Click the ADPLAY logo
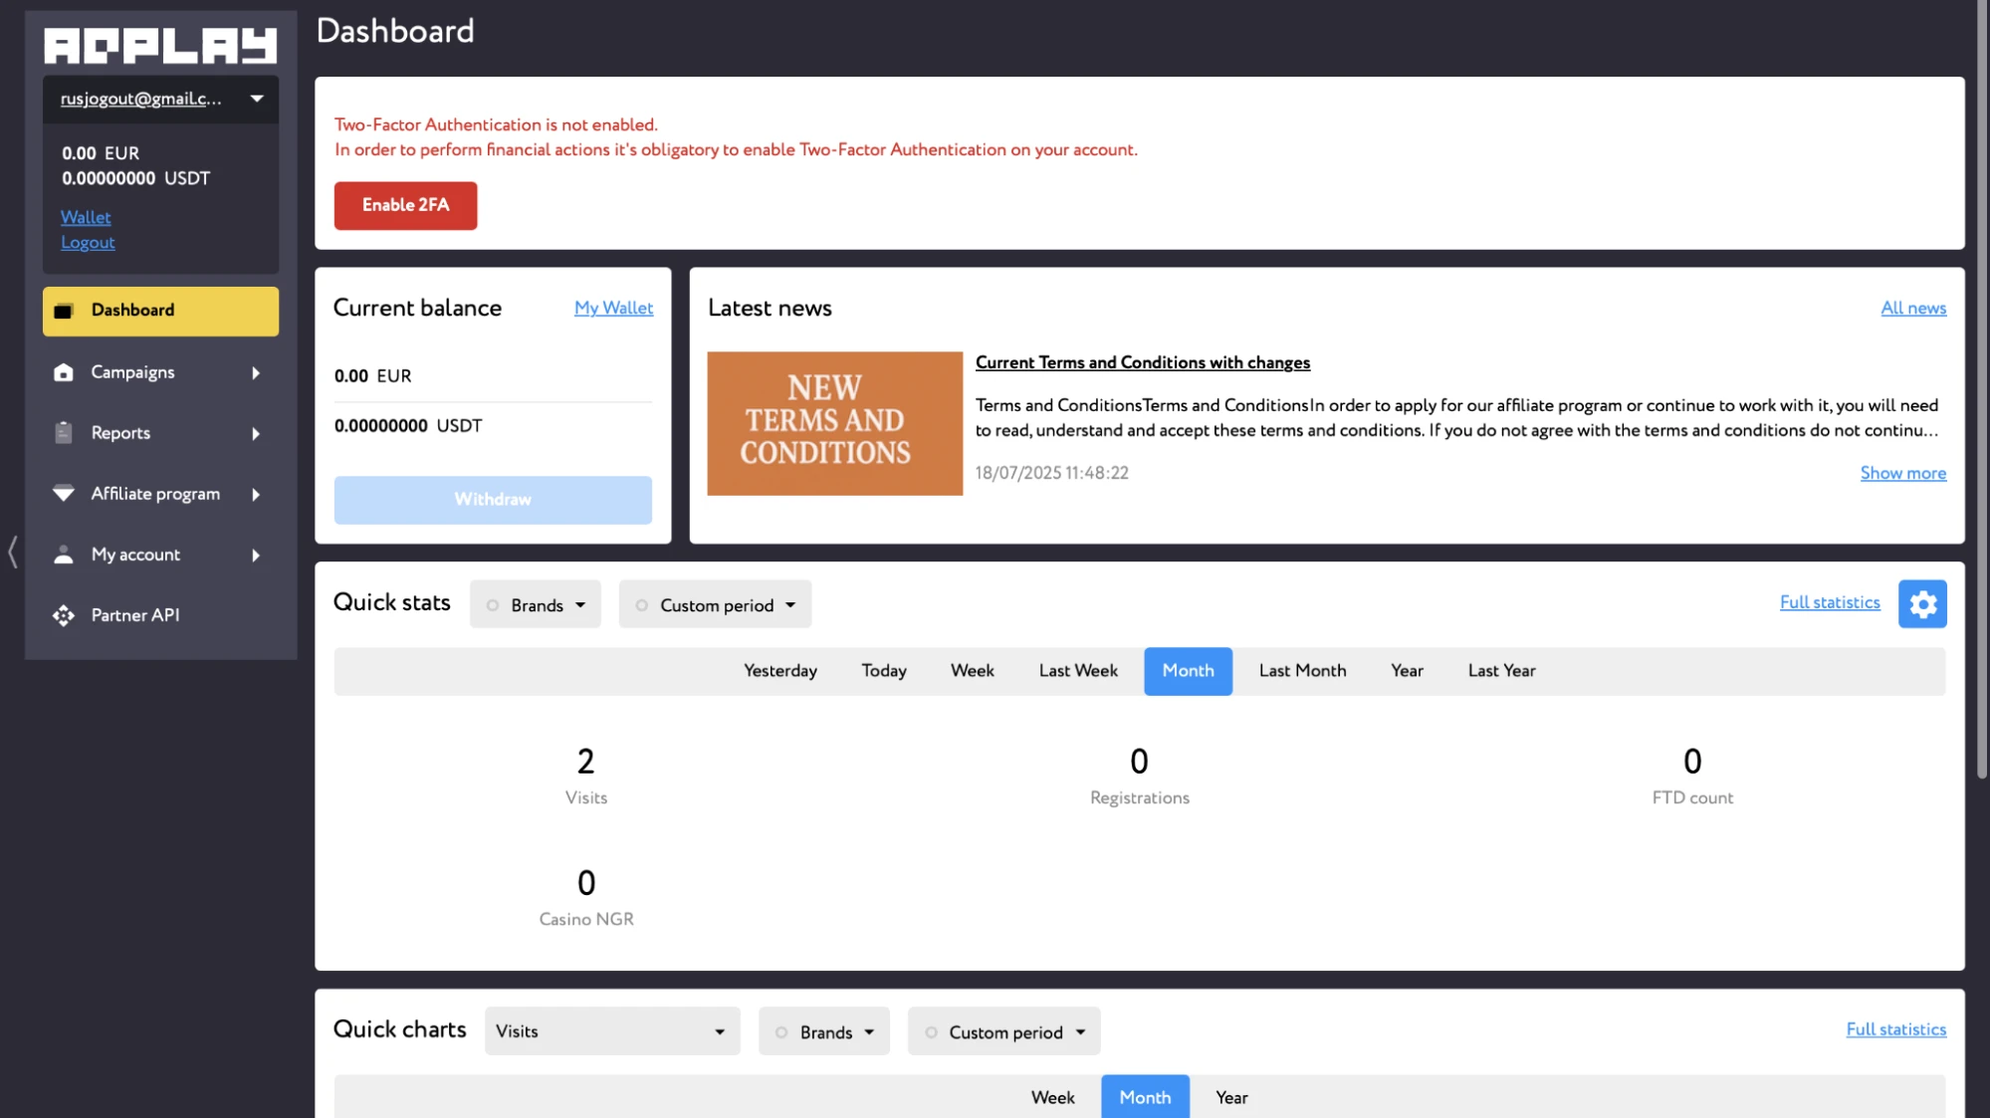The image size is (1990, 1119). click(x=160, y=45)
